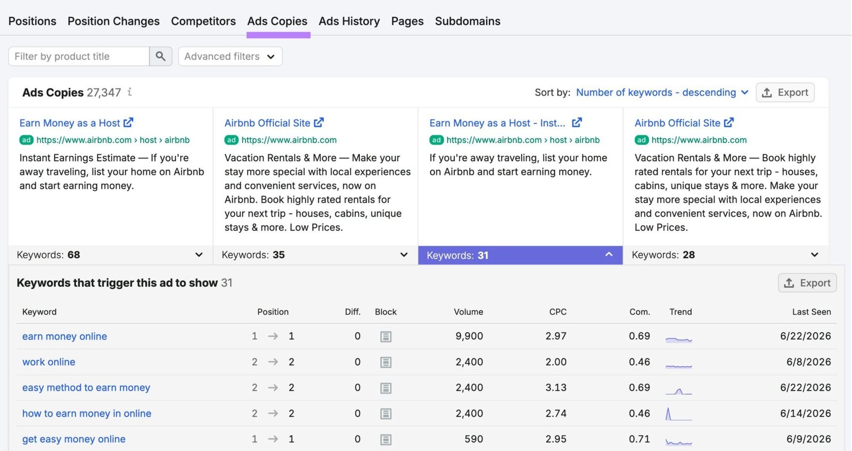Screen dimensions: 852x451
Task: Open Sort by Number of keywords dropdown
Action: (x=662, y=93)
